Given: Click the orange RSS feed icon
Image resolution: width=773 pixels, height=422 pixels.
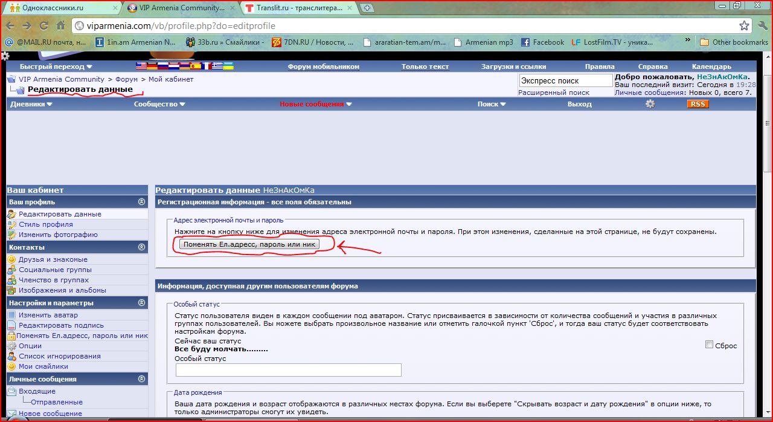Looking at the screenshot, I should (698, 104).
